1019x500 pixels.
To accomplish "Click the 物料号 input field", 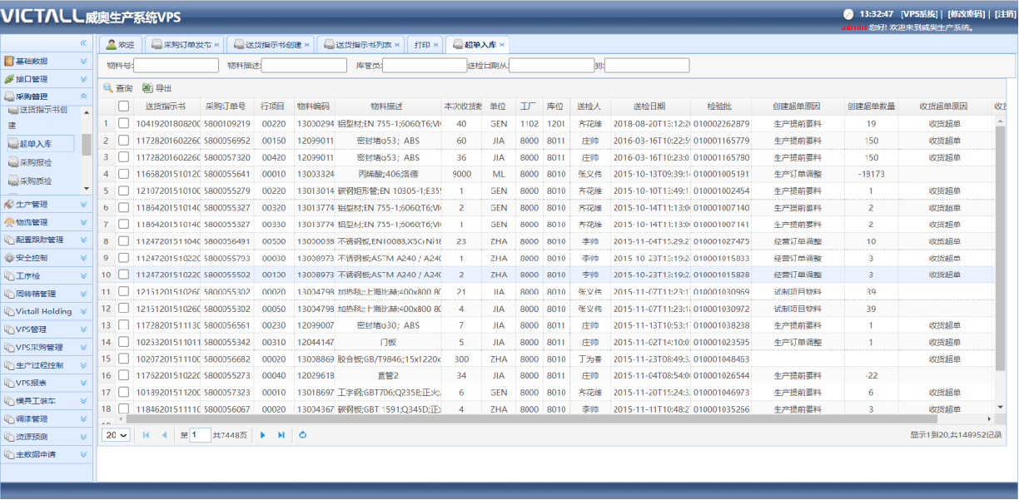I will (175, 66).
